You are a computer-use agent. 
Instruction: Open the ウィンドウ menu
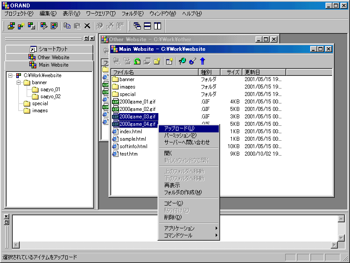point(163,14)
